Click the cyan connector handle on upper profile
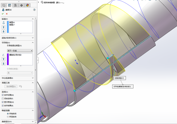 click(x=108, y=58)
